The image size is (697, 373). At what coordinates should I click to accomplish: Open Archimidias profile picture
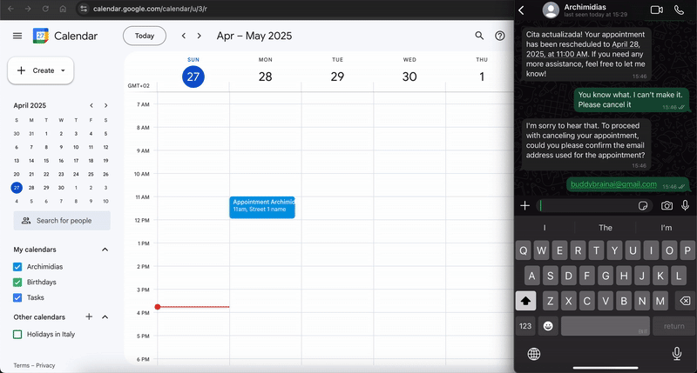[x=551, y=10]
